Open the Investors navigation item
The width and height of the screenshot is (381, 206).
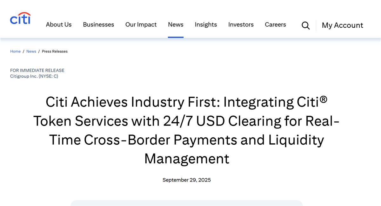[x=241, y=25]
